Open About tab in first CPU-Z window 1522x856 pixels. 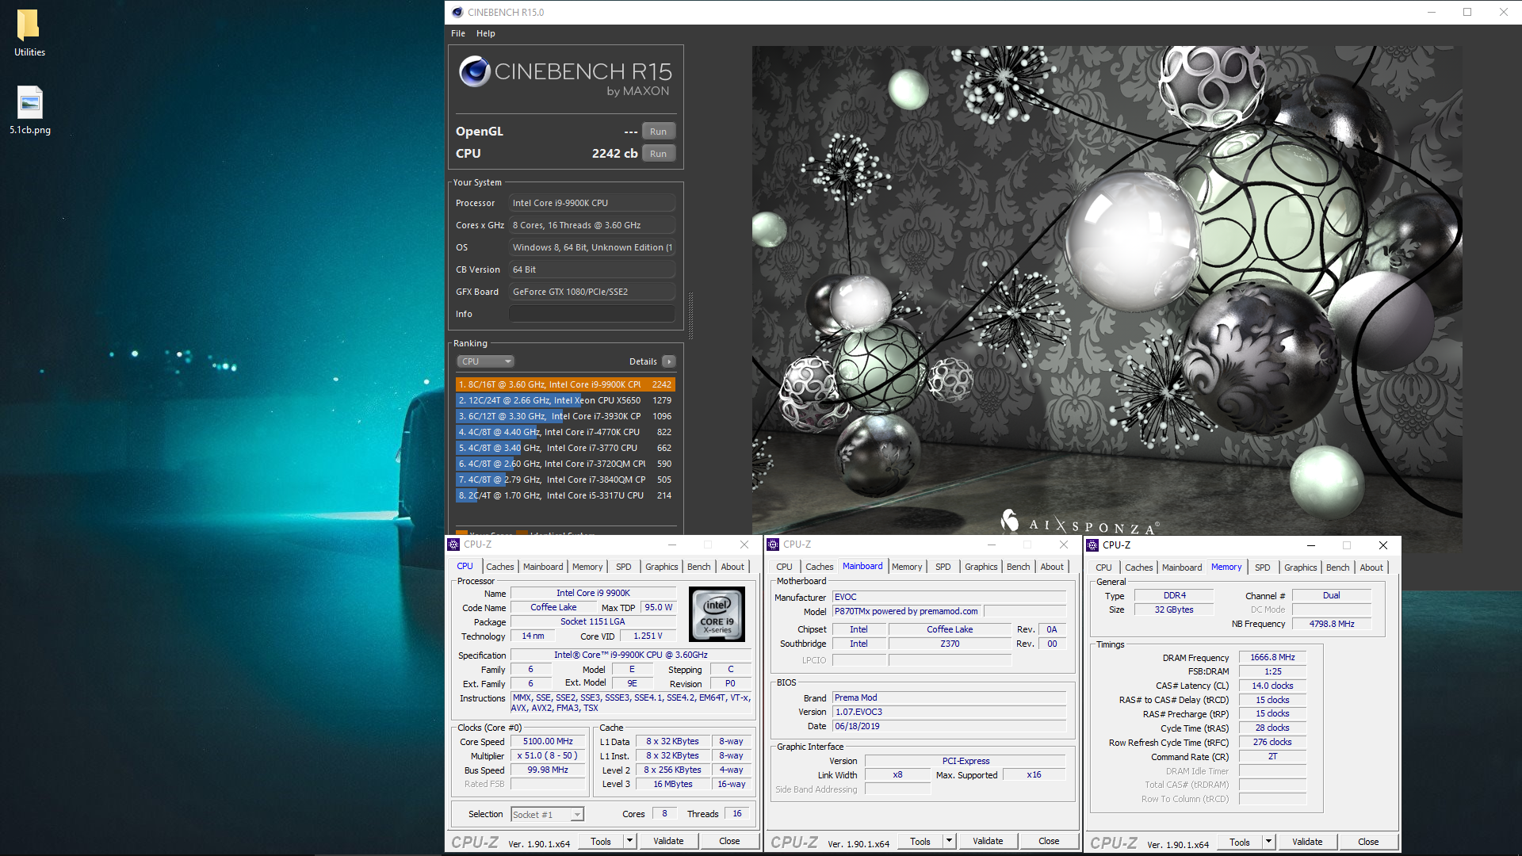pos(732,567)
